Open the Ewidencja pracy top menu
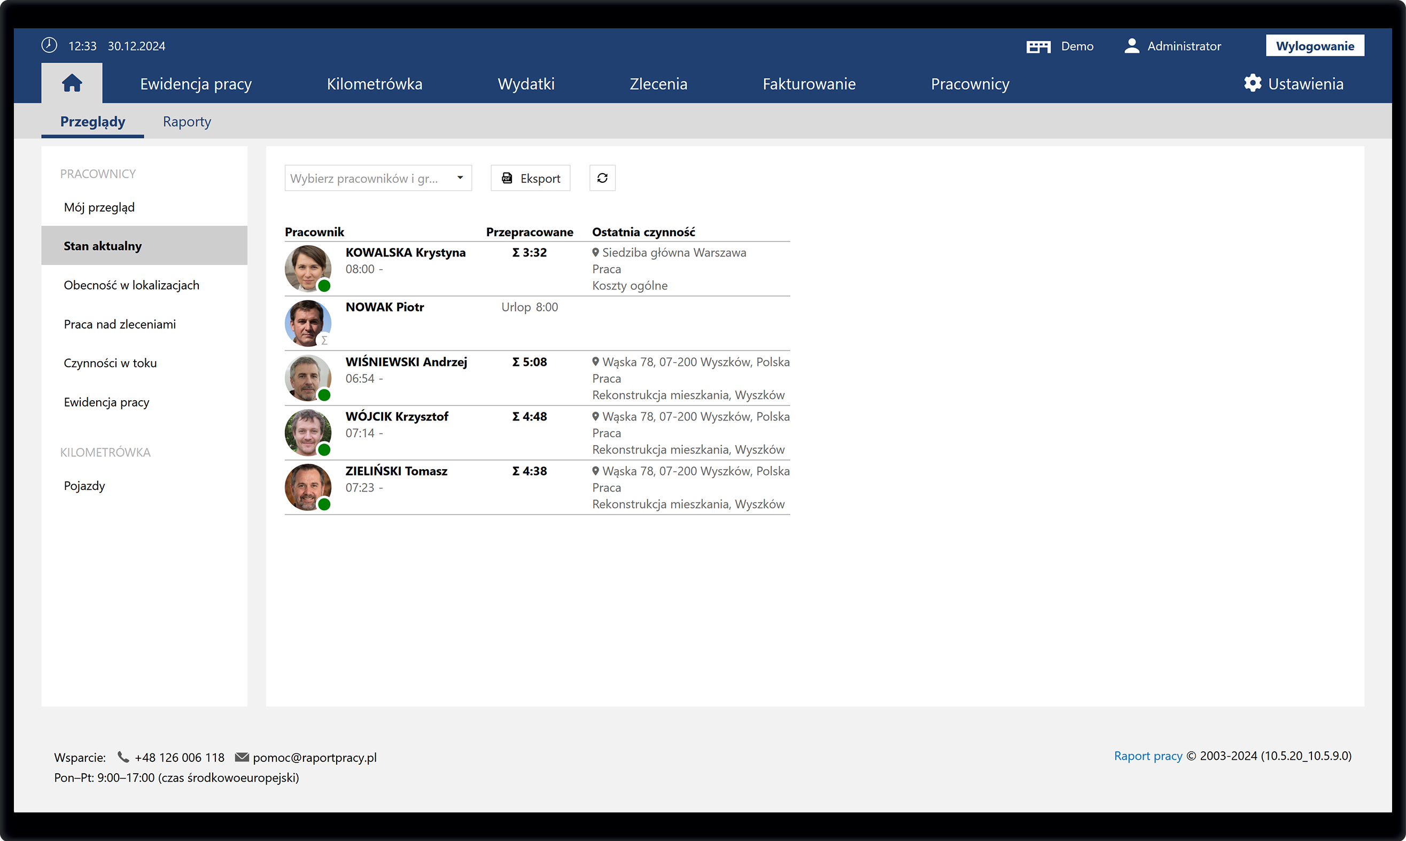The width and height of the screenshot is (1406, 841). click(x=196, y=84)
